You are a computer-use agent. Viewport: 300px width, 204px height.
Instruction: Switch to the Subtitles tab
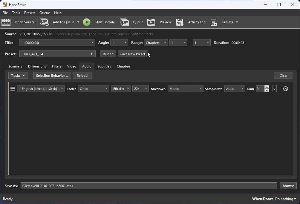(x=104, y=66)
